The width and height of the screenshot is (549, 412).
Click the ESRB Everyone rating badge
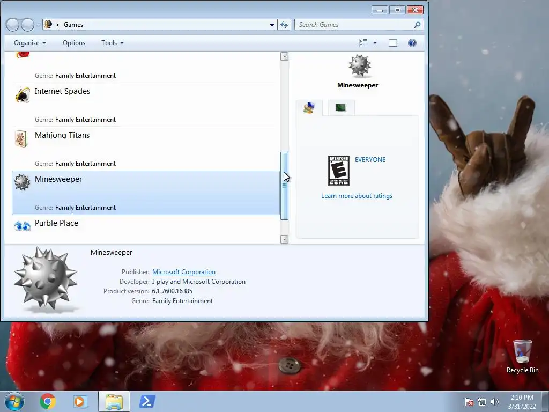pyautogui.click(x=339, y=171)
